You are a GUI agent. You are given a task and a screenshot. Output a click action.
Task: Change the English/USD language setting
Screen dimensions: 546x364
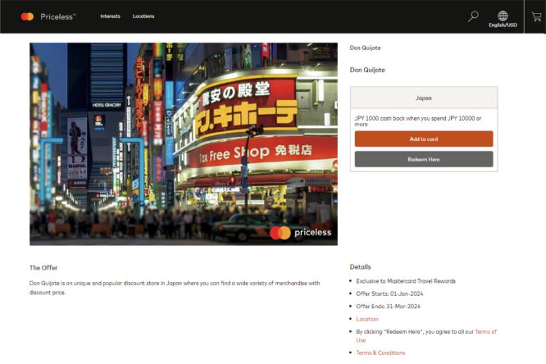[503, 25]
